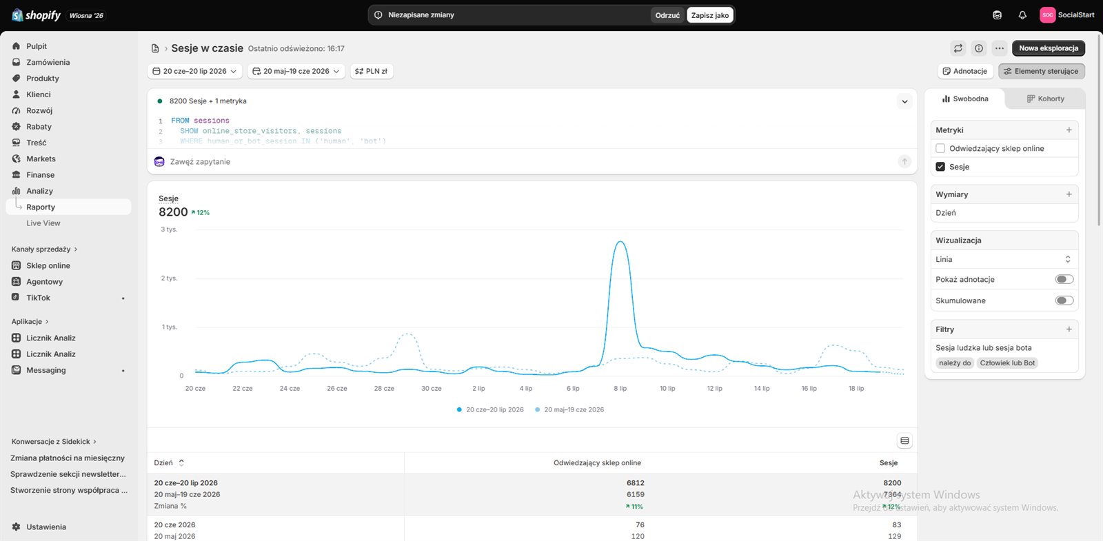
Task: Click the table view icon above results
Action: click(x=904, y=440)
